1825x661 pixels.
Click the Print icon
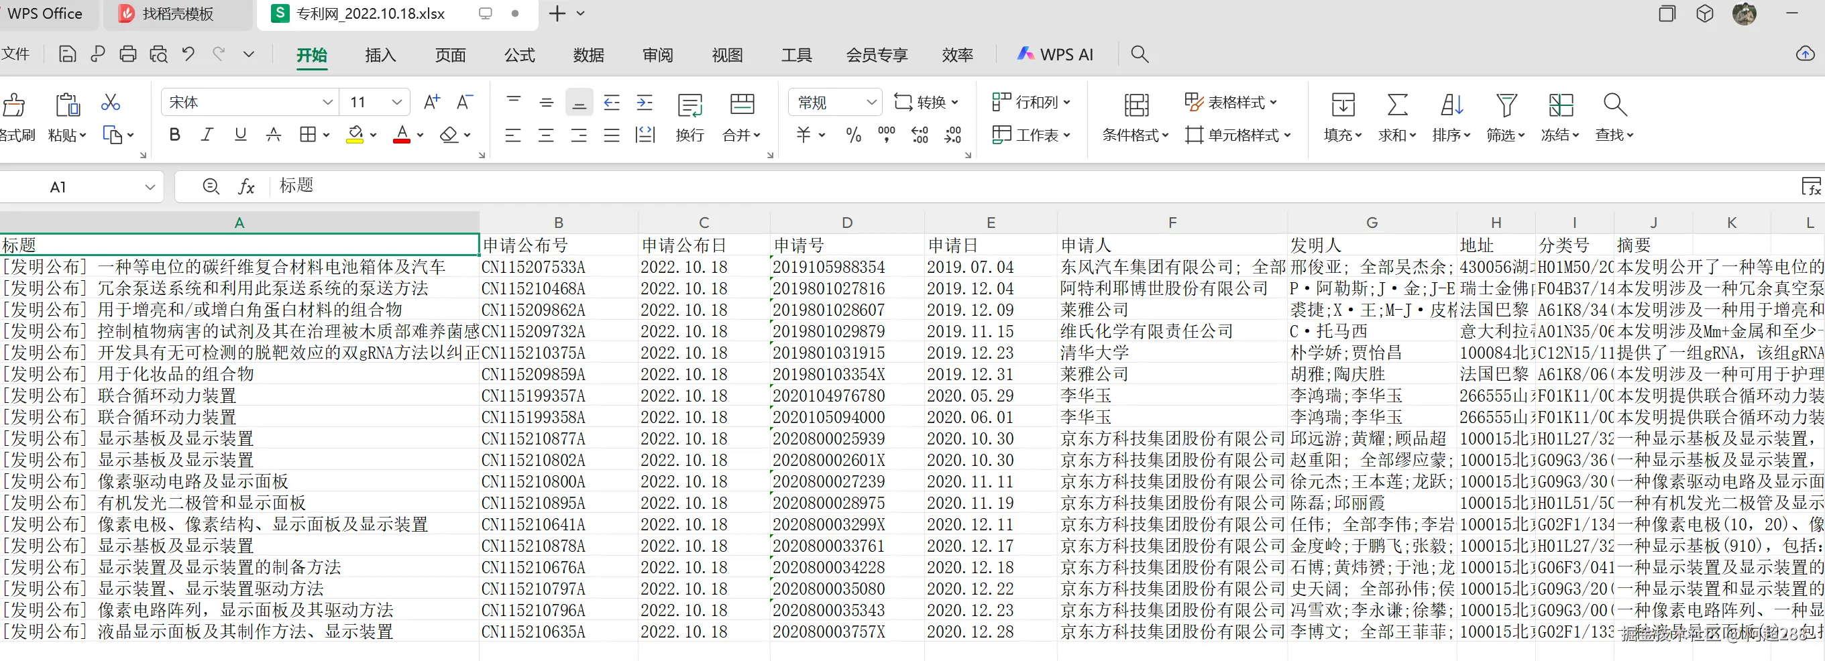pos(128,54)
